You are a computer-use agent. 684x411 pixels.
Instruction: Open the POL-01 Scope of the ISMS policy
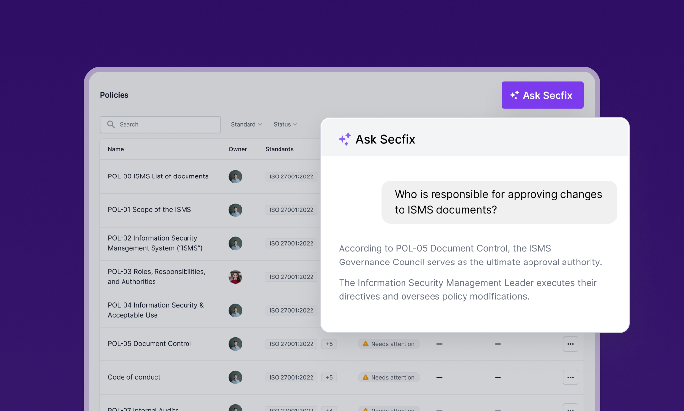150,210
